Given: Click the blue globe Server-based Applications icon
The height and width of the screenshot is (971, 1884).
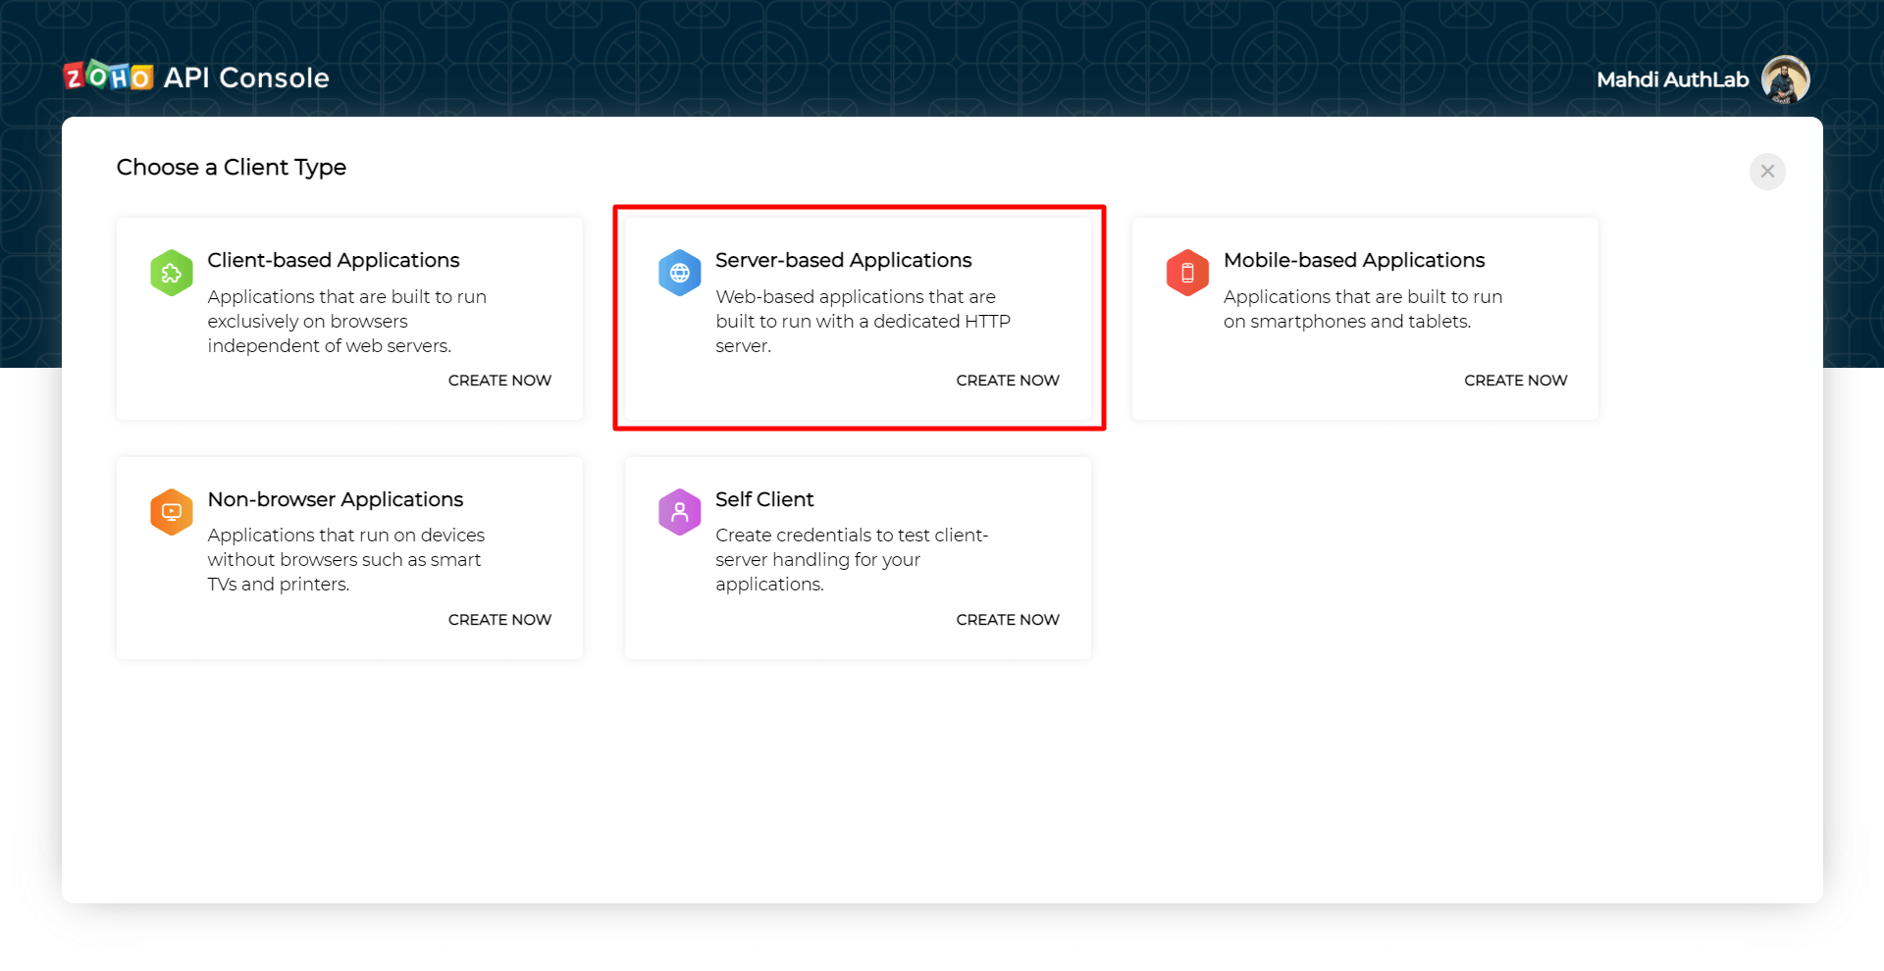Looking at the screenshot, I should (x=680, y=273).
